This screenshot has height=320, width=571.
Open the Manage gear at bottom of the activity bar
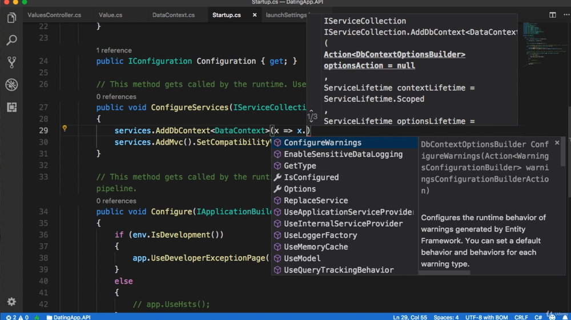click(11, 301)
